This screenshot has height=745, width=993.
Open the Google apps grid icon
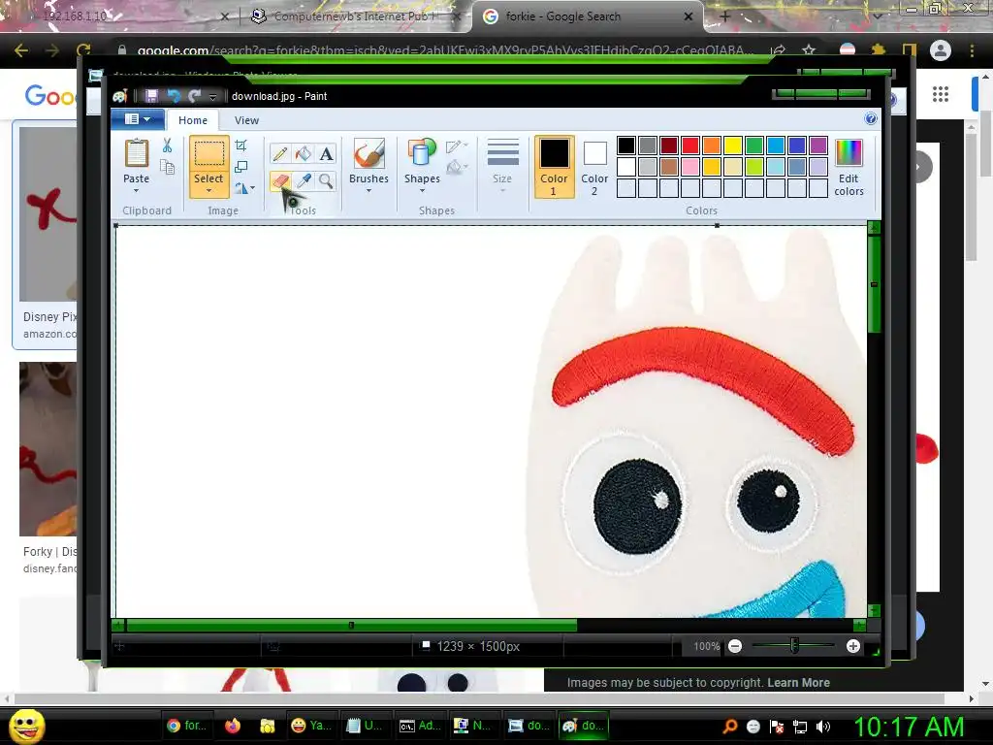tap(941, 94)
